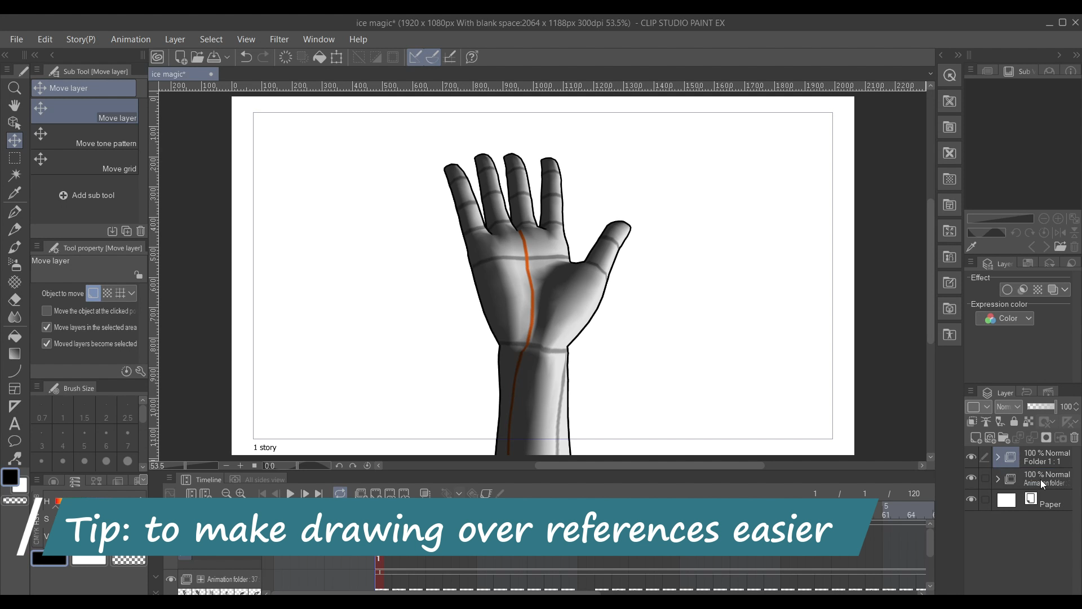This screenshot has height=609, width=1082.
Task: Enable Move the object at clicked position
Action: coord(47,311)
